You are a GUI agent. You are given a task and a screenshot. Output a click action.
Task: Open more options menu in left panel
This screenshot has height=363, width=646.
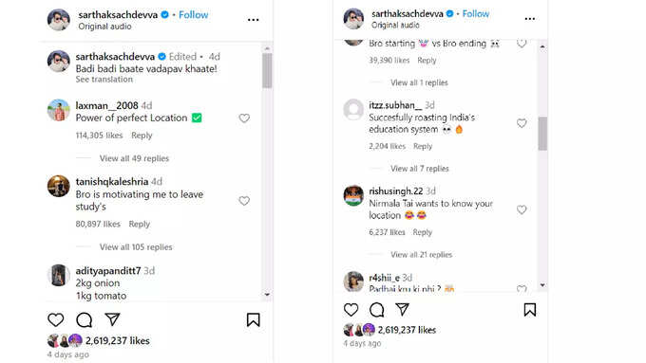pyautogui.click(x=253, y=20)
